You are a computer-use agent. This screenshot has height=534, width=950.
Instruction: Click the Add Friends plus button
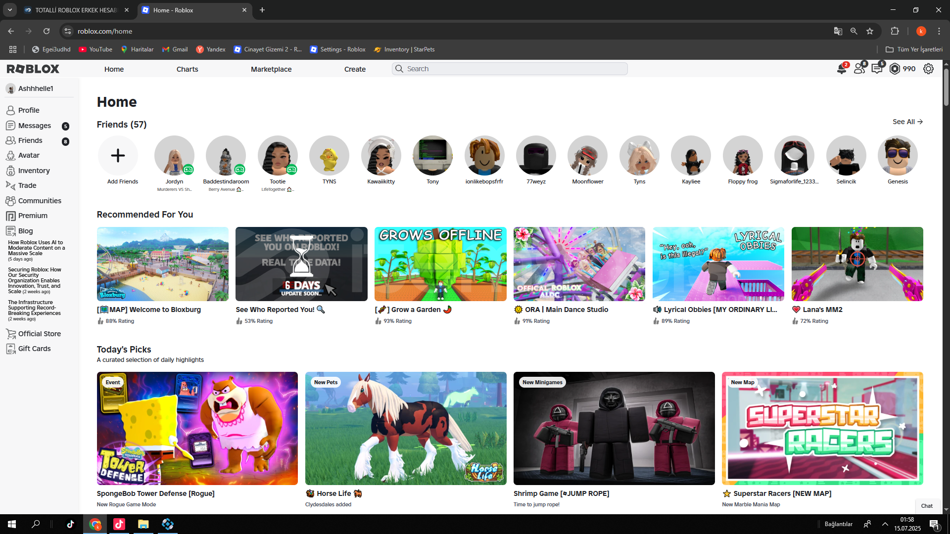(118, 156)
